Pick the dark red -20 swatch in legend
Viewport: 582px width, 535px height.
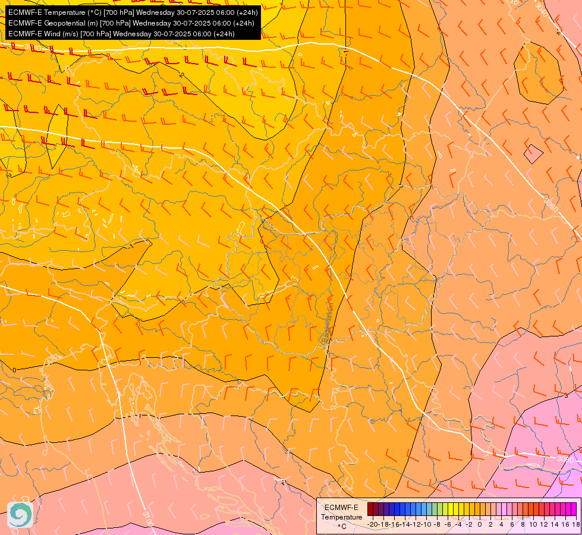[370, 509]
